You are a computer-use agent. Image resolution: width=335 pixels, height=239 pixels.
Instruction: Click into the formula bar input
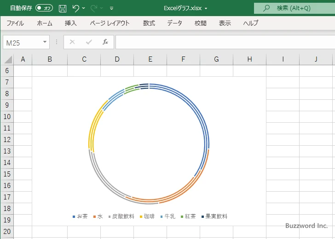(225, 42)
